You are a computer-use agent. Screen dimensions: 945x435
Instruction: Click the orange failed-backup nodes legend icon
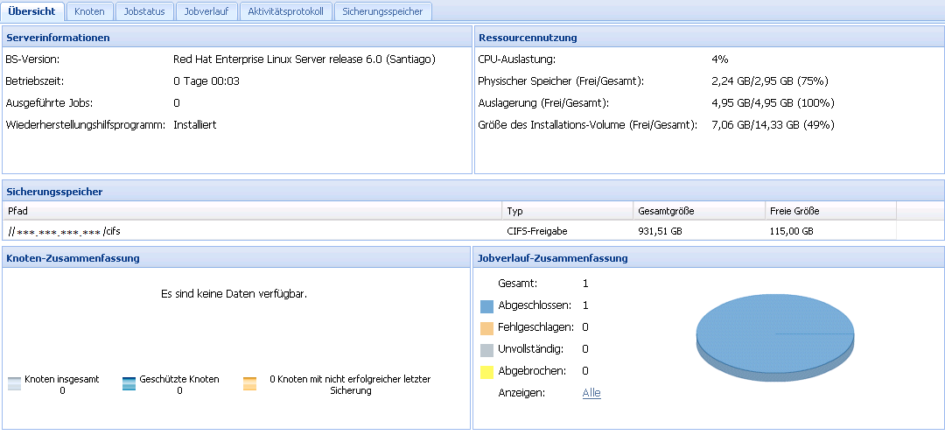249,383
